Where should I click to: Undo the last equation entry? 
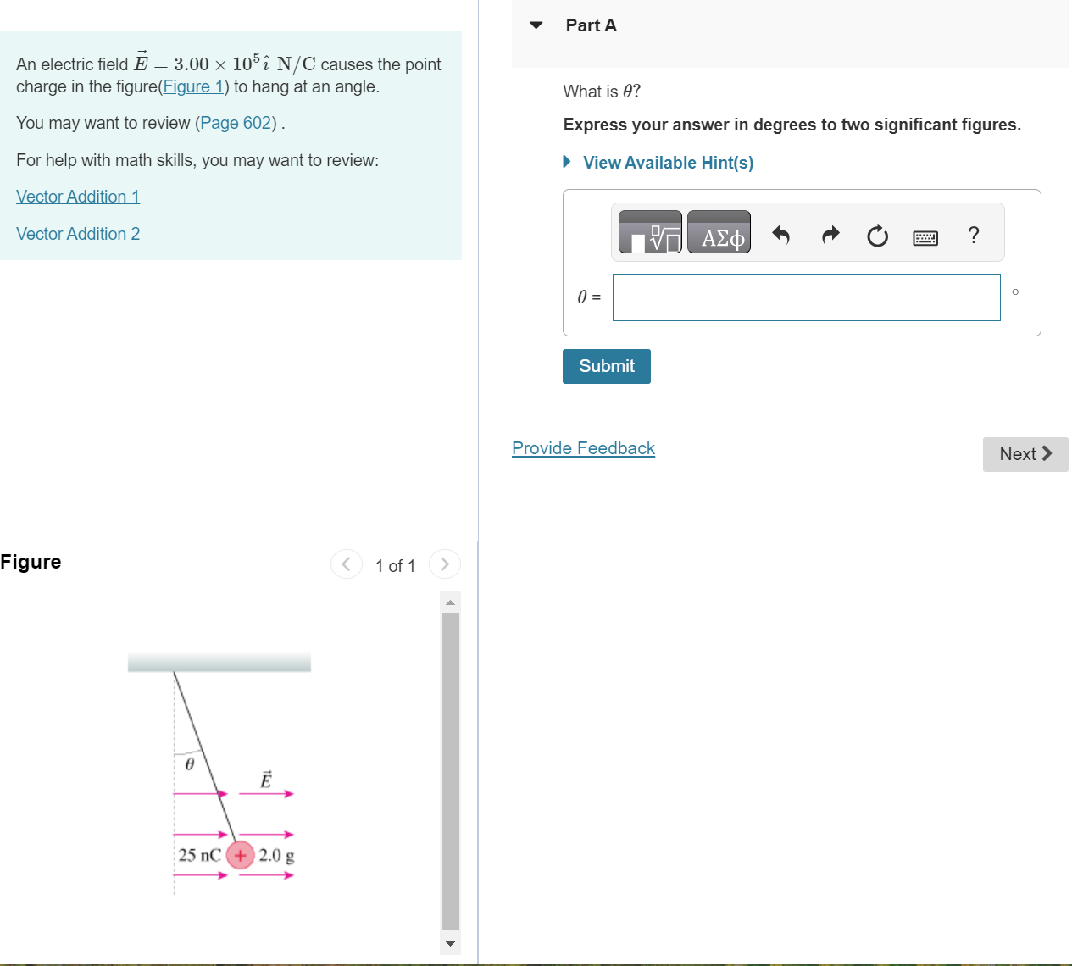coord(781,235)
